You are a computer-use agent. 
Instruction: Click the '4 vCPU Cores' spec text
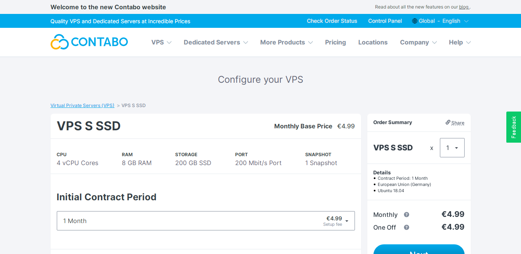tap(77, 163)
